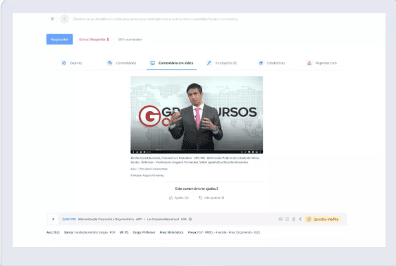The height and width of the screenshot is (266, 396).
Task: Open Lei Orçamentária Anual - LOA link
Action: (x=167, y=220)
